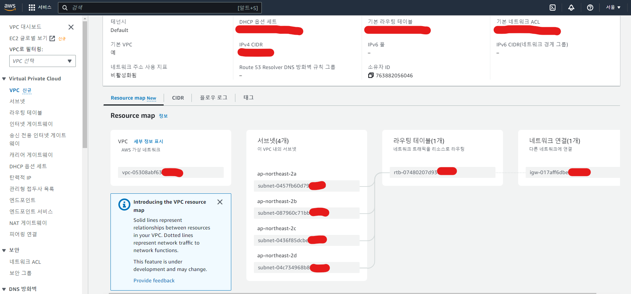631x294 pixels.
Task: Open the security groups sidebar item
Action: pyautogui.click(x=20, y=273)
